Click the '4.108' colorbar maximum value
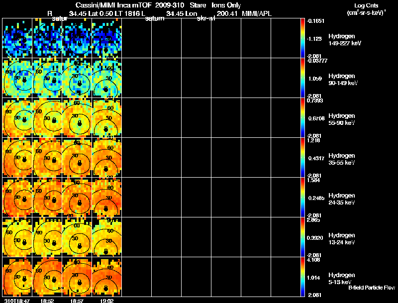This screenshot has width=398, height=303. pos(313,260)
